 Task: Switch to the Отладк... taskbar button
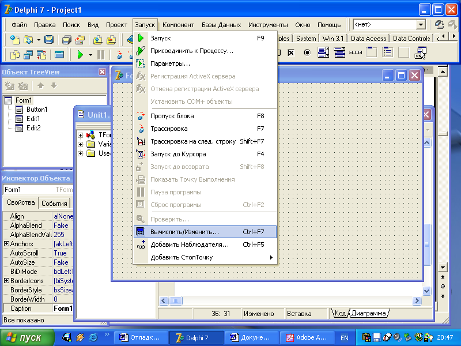pyautogui.click(x=141, y=337)
